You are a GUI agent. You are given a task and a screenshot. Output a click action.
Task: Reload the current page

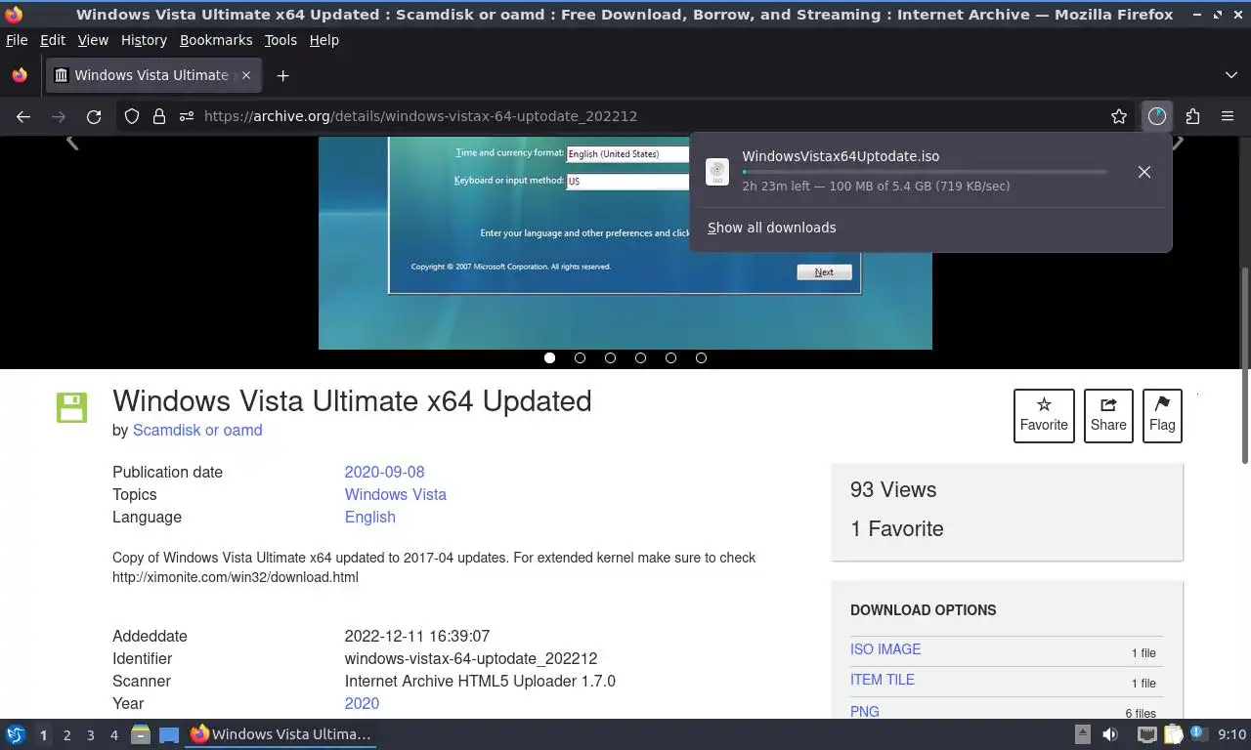point(94,116)
